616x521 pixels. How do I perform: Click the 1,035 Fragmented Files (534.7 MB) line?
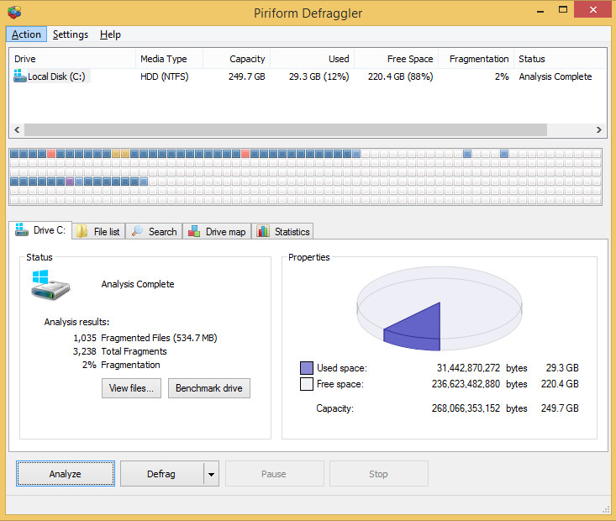[145, 338]
